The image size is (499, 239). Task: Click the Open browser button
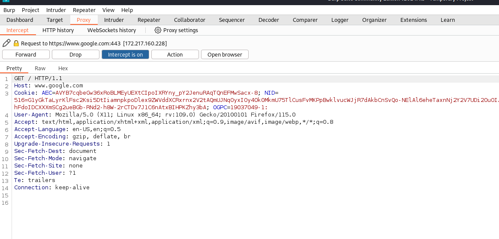[x=225, y=54]
